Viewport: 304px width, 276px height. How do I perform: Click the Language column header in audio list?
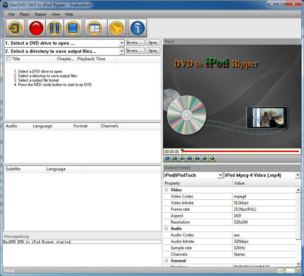click(x=51, y=126)
